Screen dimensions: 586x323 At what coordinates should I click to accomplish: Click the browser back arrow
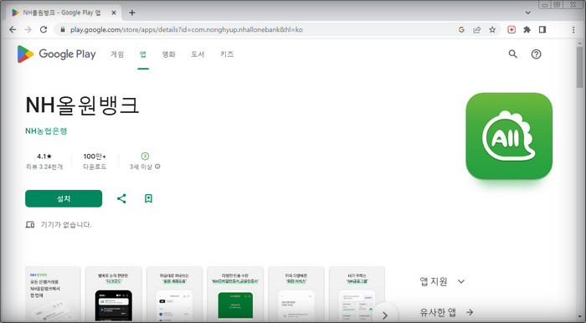[13, 29]
